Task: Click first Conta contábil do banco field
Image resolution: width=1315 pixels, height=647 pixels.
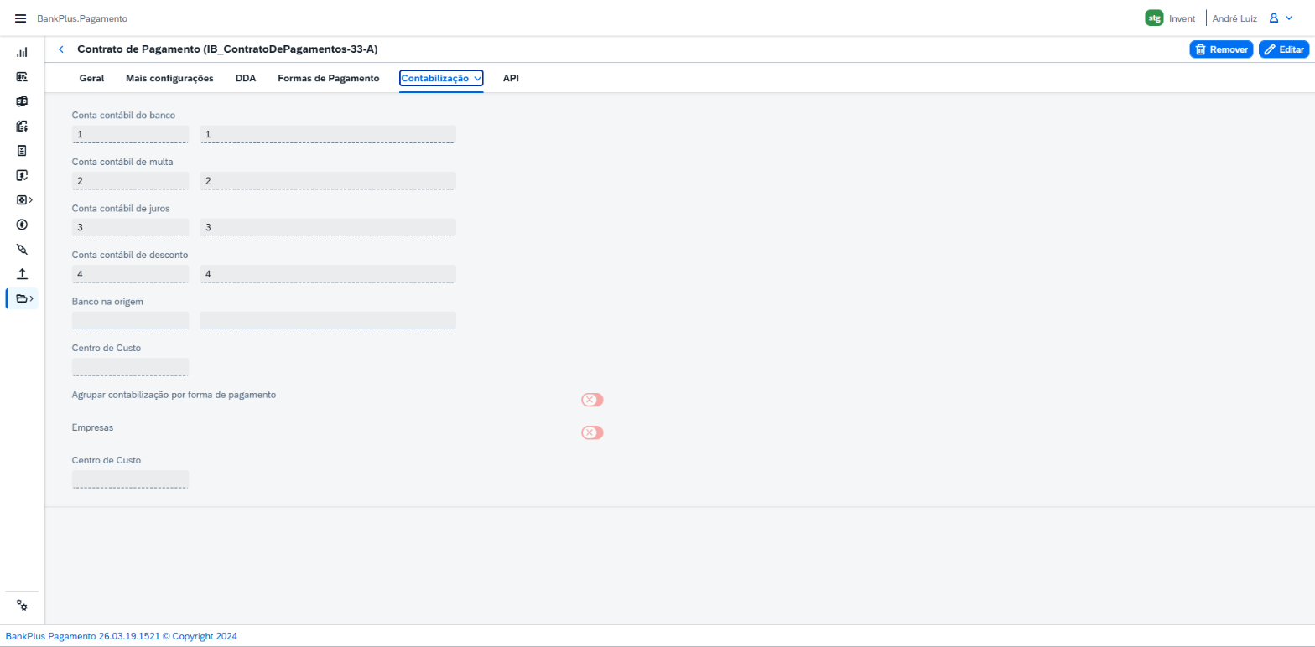Action: [130, 134]
